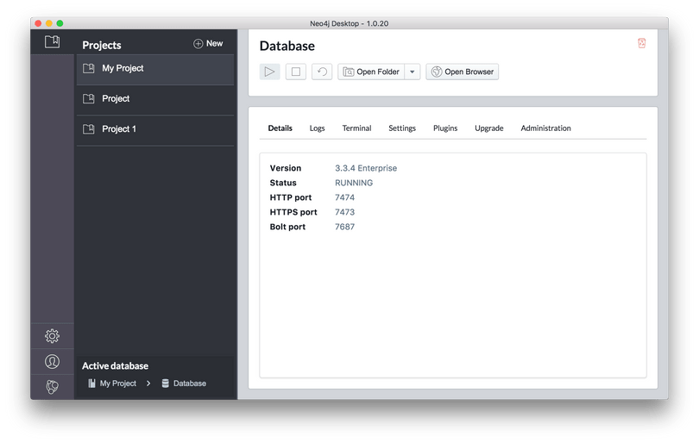This screenshot has height=443, width=699.
Task: Switch to the Logs tab
Action: click(317, 128)
